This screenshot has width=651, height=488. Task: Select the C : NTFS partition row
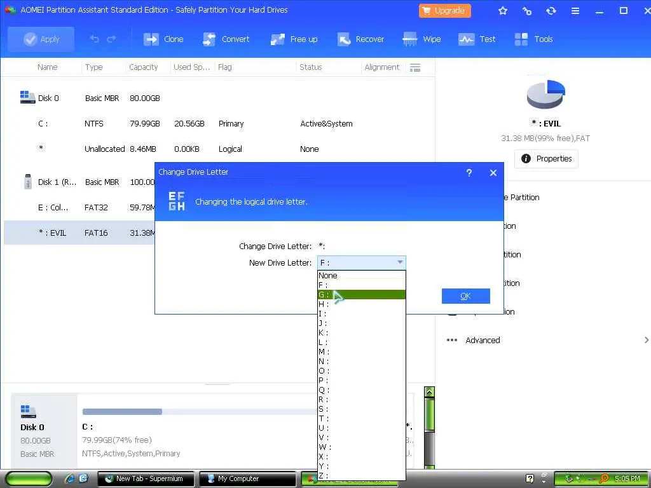point(218,124)
